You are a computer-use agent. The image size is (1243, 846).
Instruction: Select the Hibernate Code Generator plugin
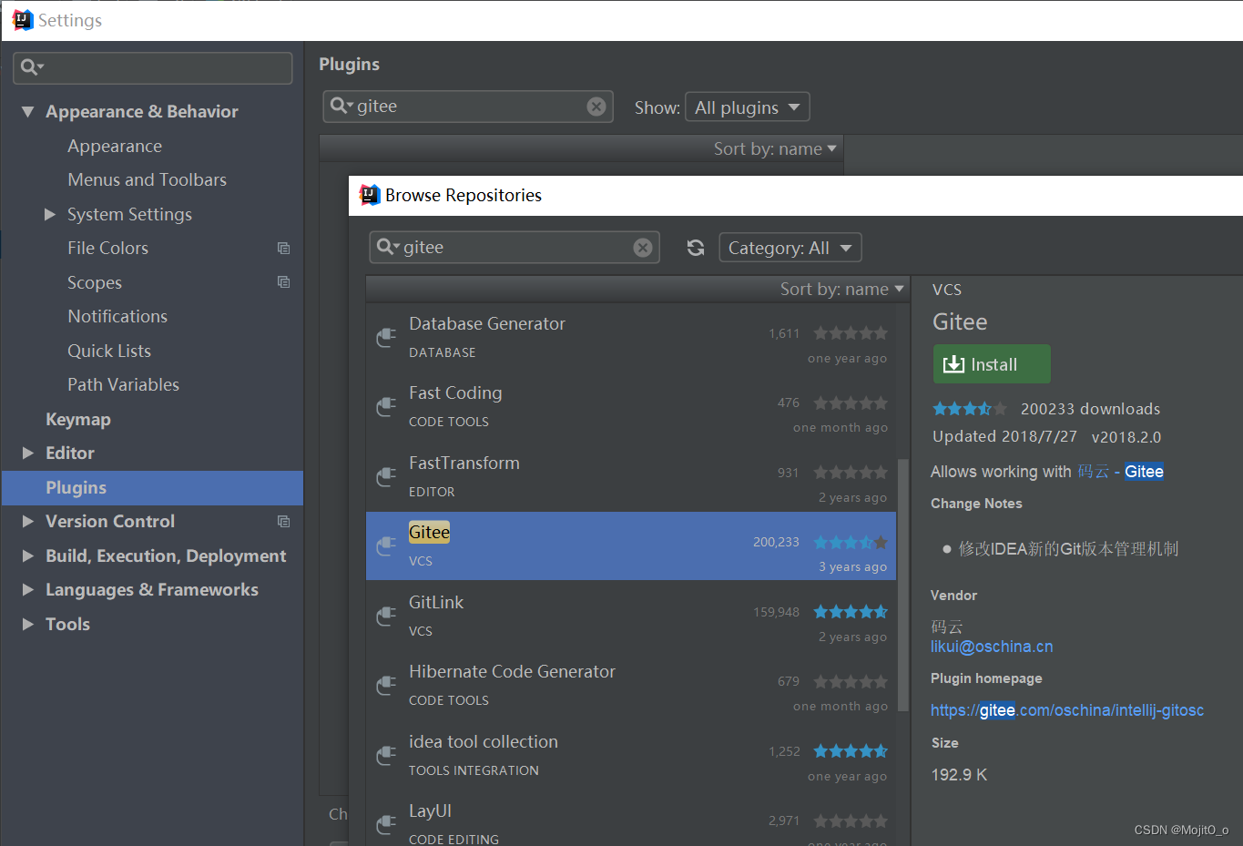[631, 686]
